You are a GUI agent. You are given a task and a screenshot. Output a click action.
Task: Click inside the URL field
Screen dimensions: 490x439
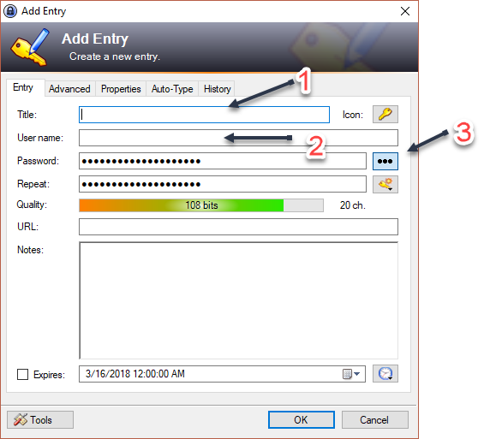pyautogui.click(x=238, y=227)
